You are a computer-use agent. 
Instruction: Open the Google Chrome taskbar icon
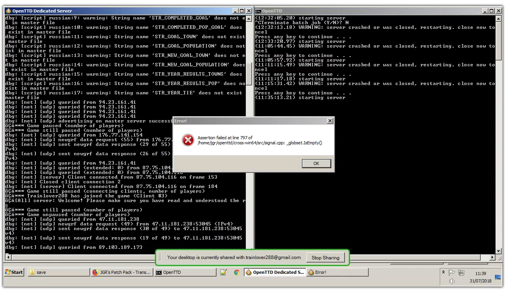pos(237,272)
